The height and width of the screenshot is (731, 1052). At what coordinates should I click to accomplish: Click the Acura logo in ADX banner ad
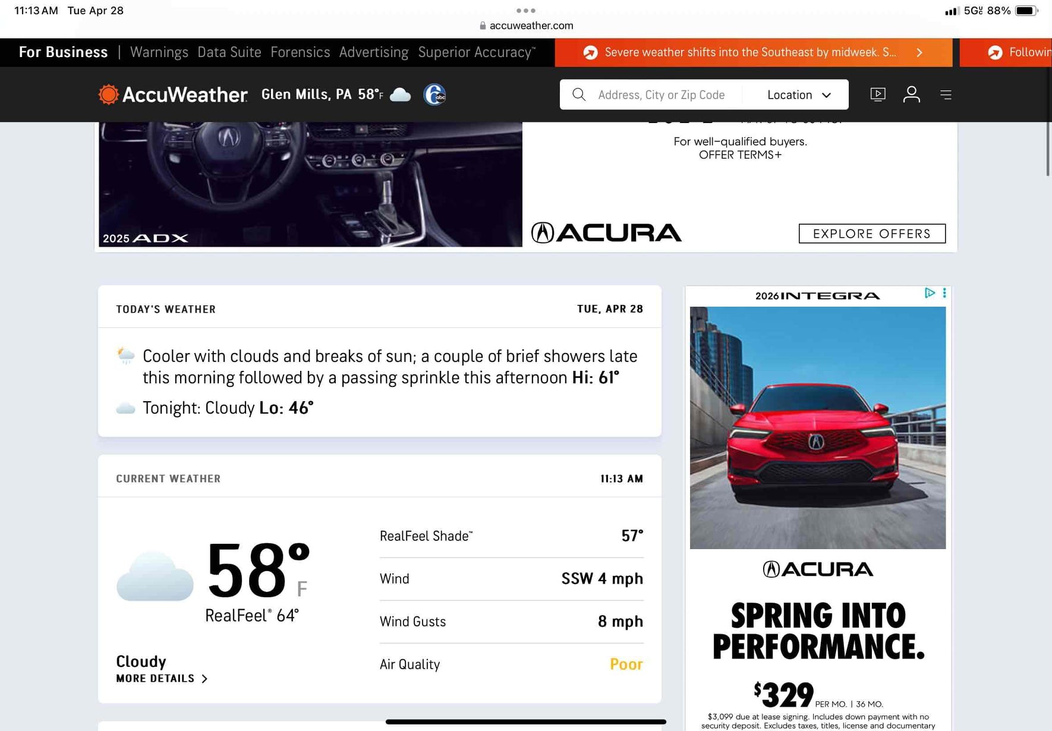[606, 232]
